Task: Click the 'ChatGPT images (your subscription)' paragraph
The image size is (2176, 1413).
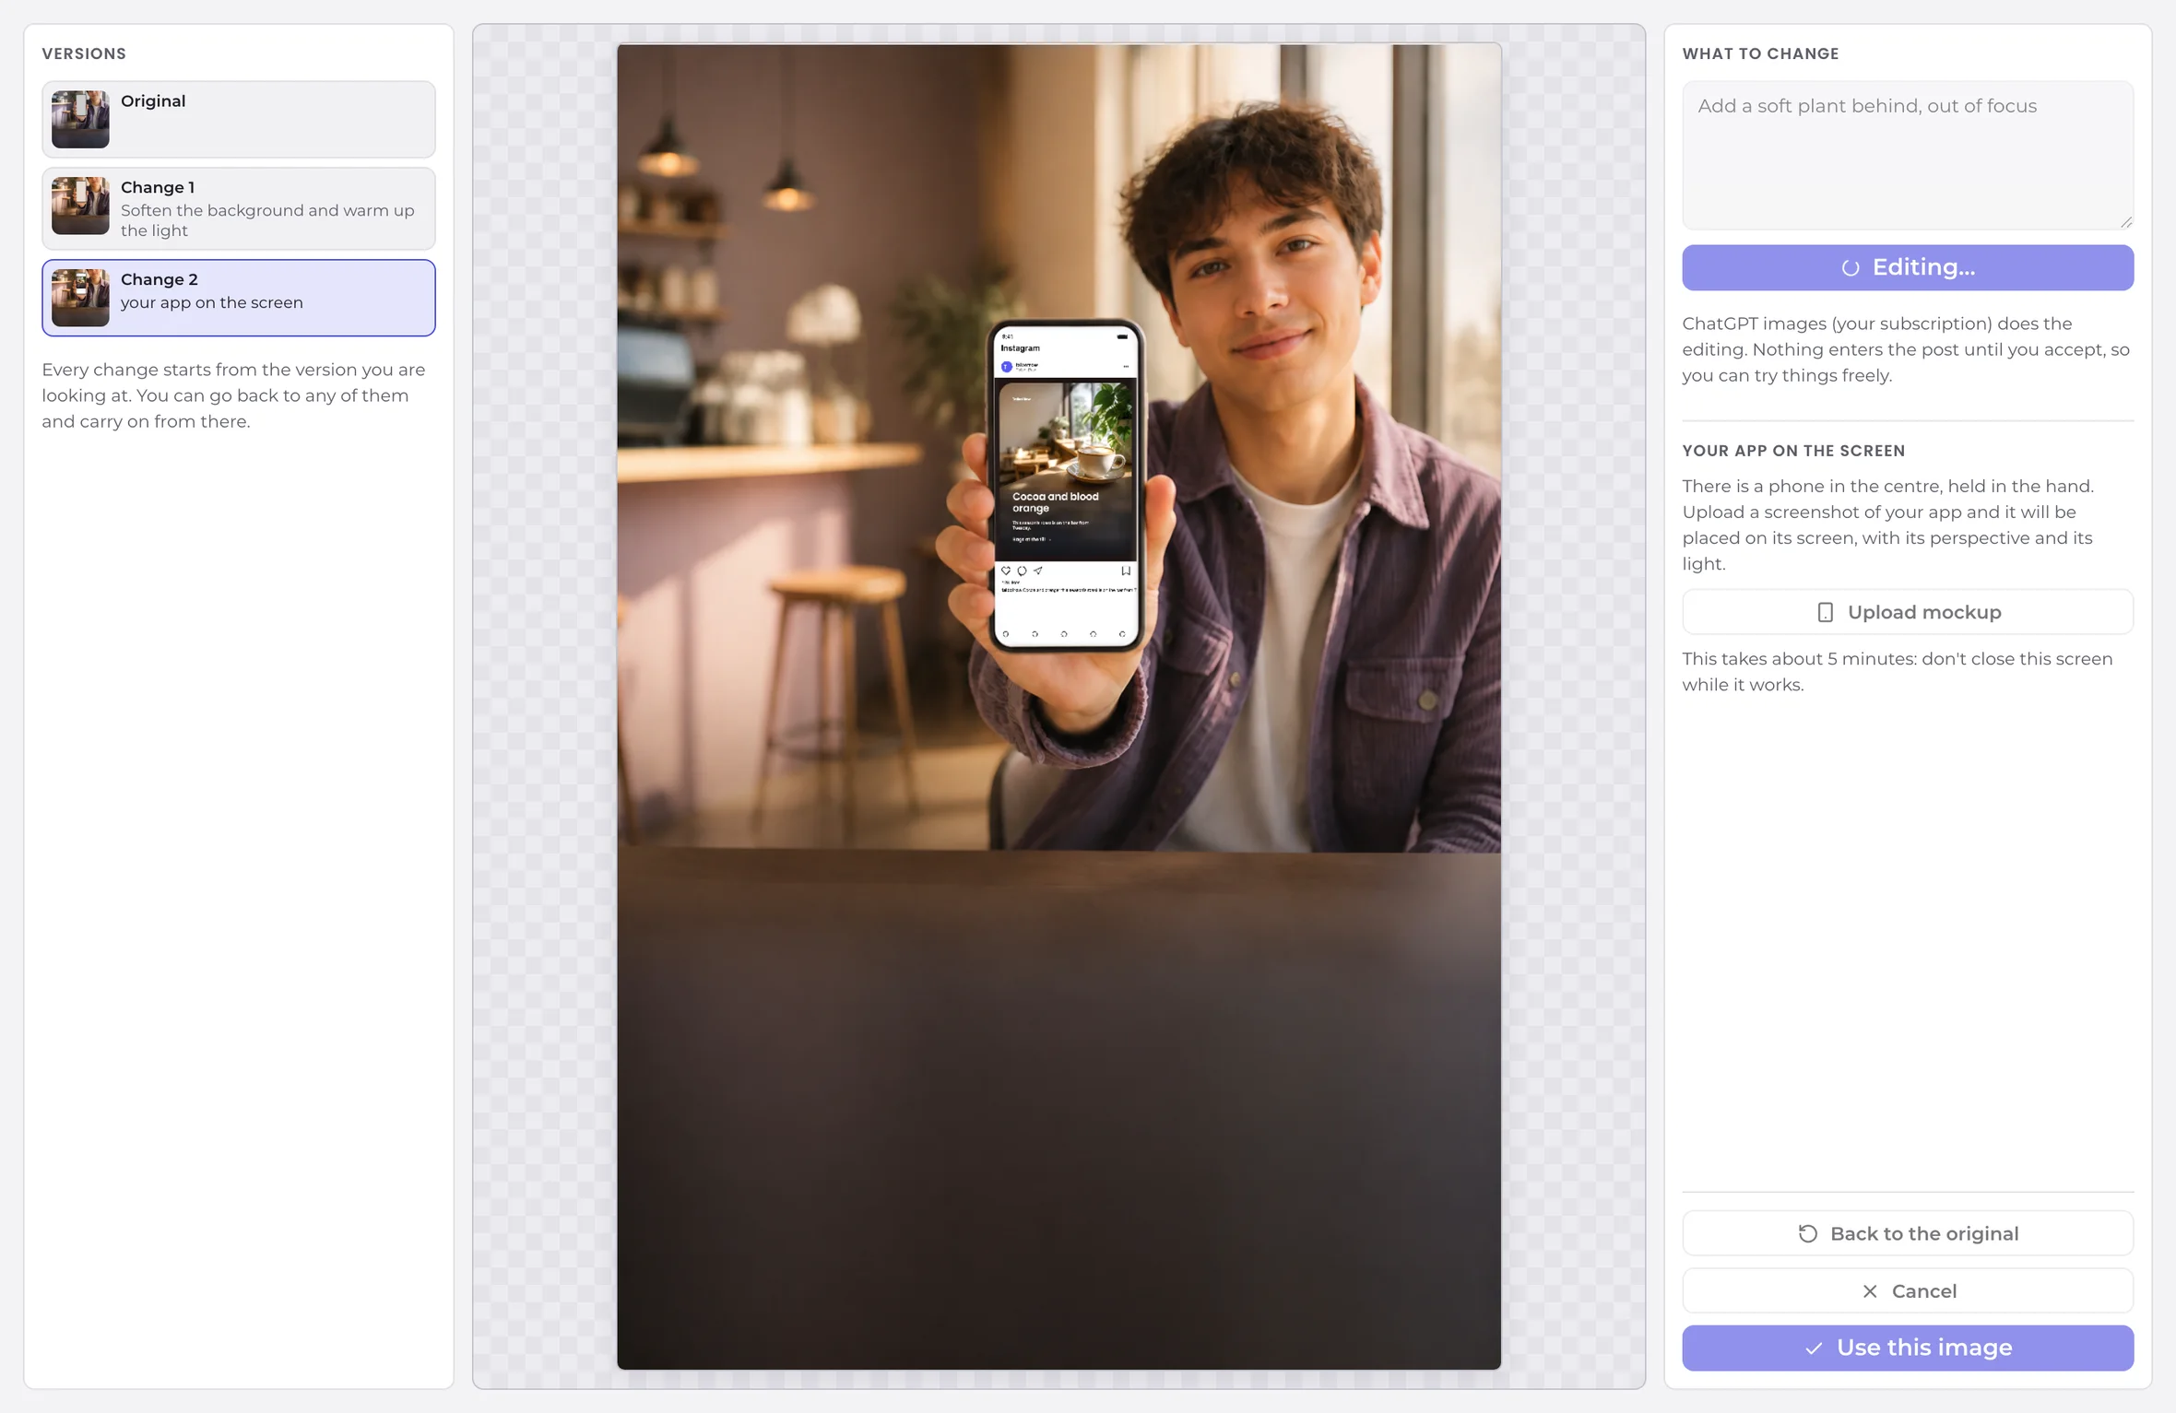Action: click(1905, 349)
